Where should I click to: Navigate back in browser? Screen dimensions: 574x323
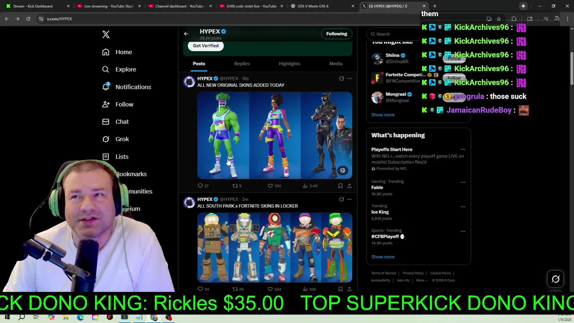click(x=7, y=19)
